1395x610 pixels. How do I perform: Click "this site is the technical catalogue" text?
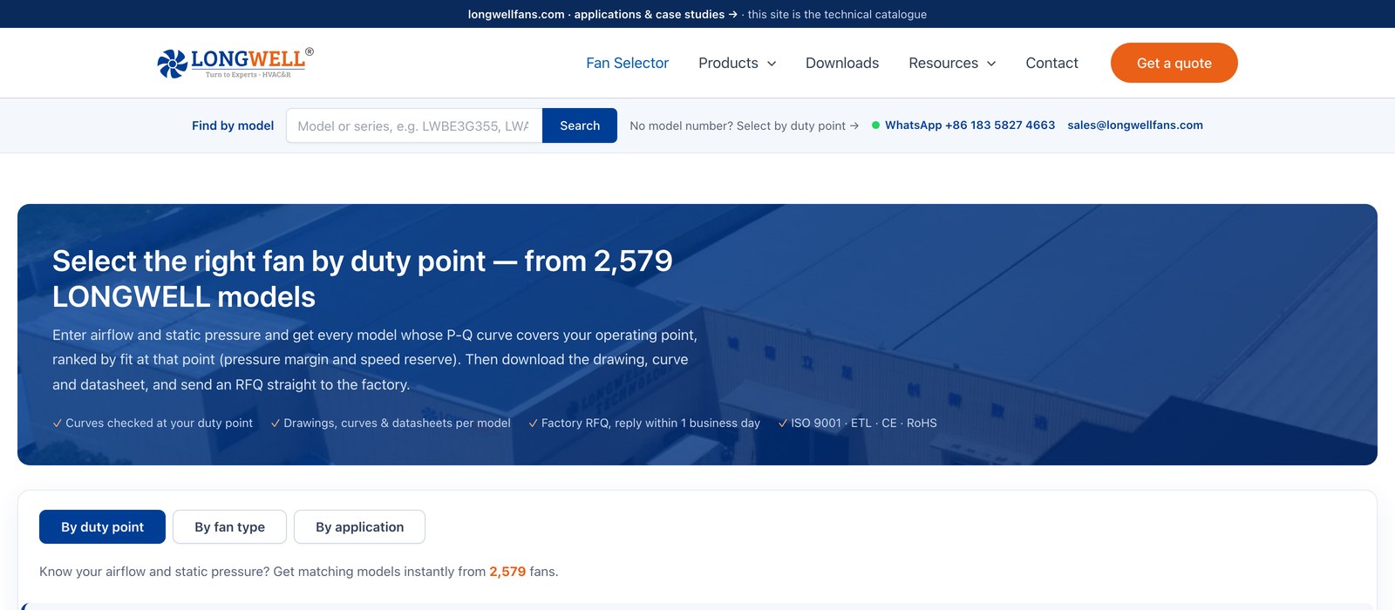[x=837, y=14]
